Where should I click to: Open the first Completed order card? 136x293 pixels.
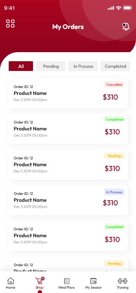68,129
